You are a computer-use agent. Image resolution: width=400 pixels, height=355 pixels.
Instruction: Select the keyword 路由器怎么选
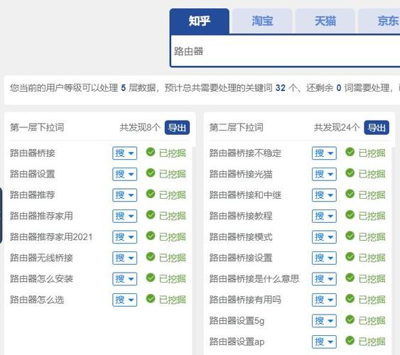[37, 300]
